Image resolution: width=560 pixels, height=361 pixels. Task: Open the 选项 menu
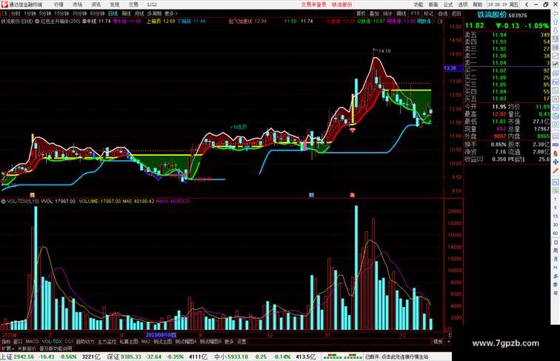(x=463, y=4)
